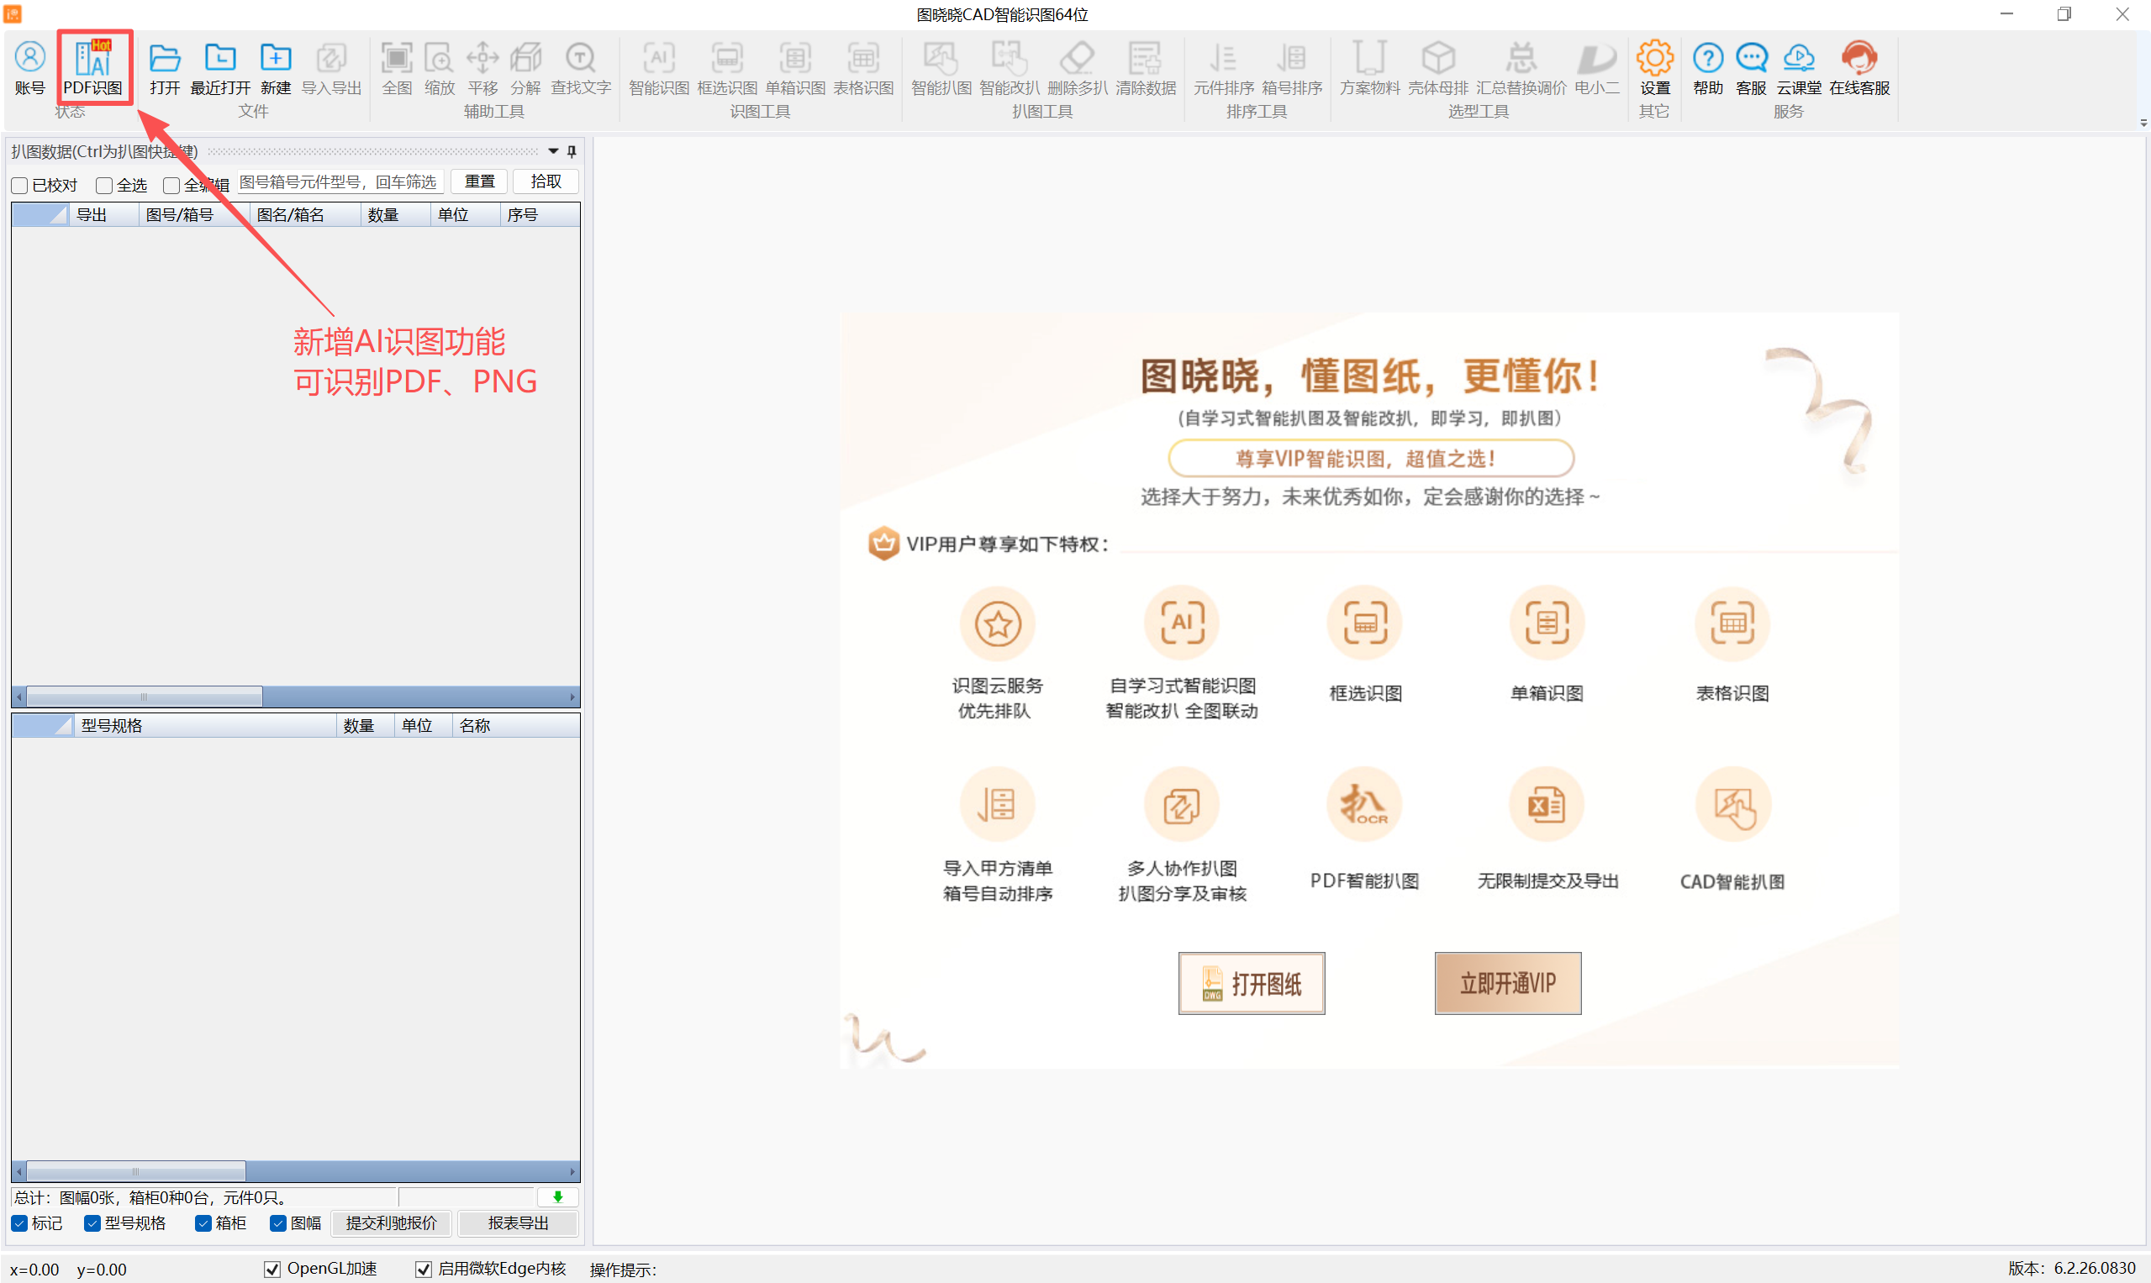Screen dimensions: 2151x1283
Task: Open the 账号 account icon
Action: tap(29, 67)
